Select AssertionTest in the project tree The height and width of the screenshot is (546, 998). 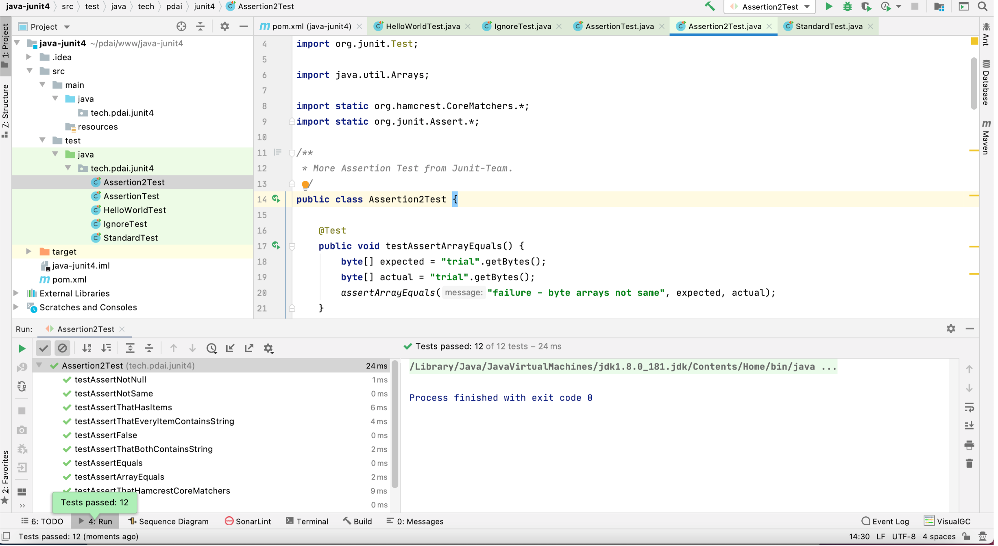[x=132, y=197]
